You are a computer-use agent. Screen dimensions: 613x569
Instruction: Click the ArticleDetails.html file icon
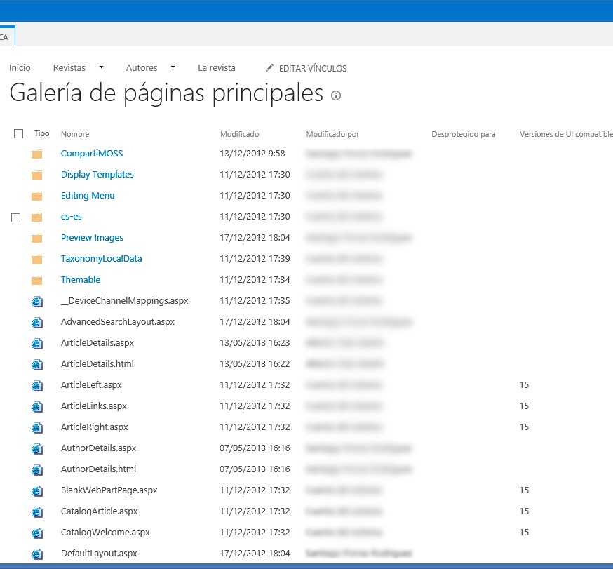click(37, 364)
